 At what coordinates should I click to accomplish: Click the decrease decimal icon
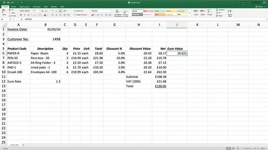click(x=110, y=15)
